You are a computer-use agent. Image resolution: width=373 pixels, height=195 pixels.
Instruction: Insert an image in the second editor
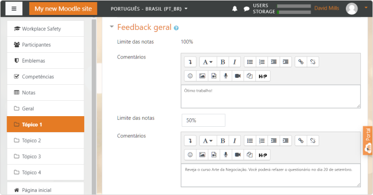[x=202, y=155]
